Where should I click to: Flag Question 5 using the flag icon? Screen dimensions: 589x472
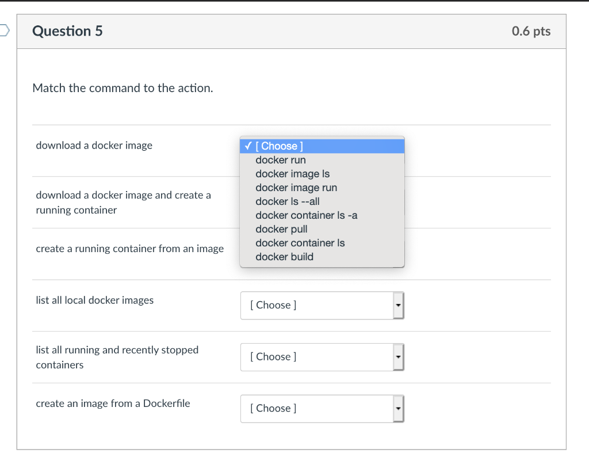pos(4,30)
